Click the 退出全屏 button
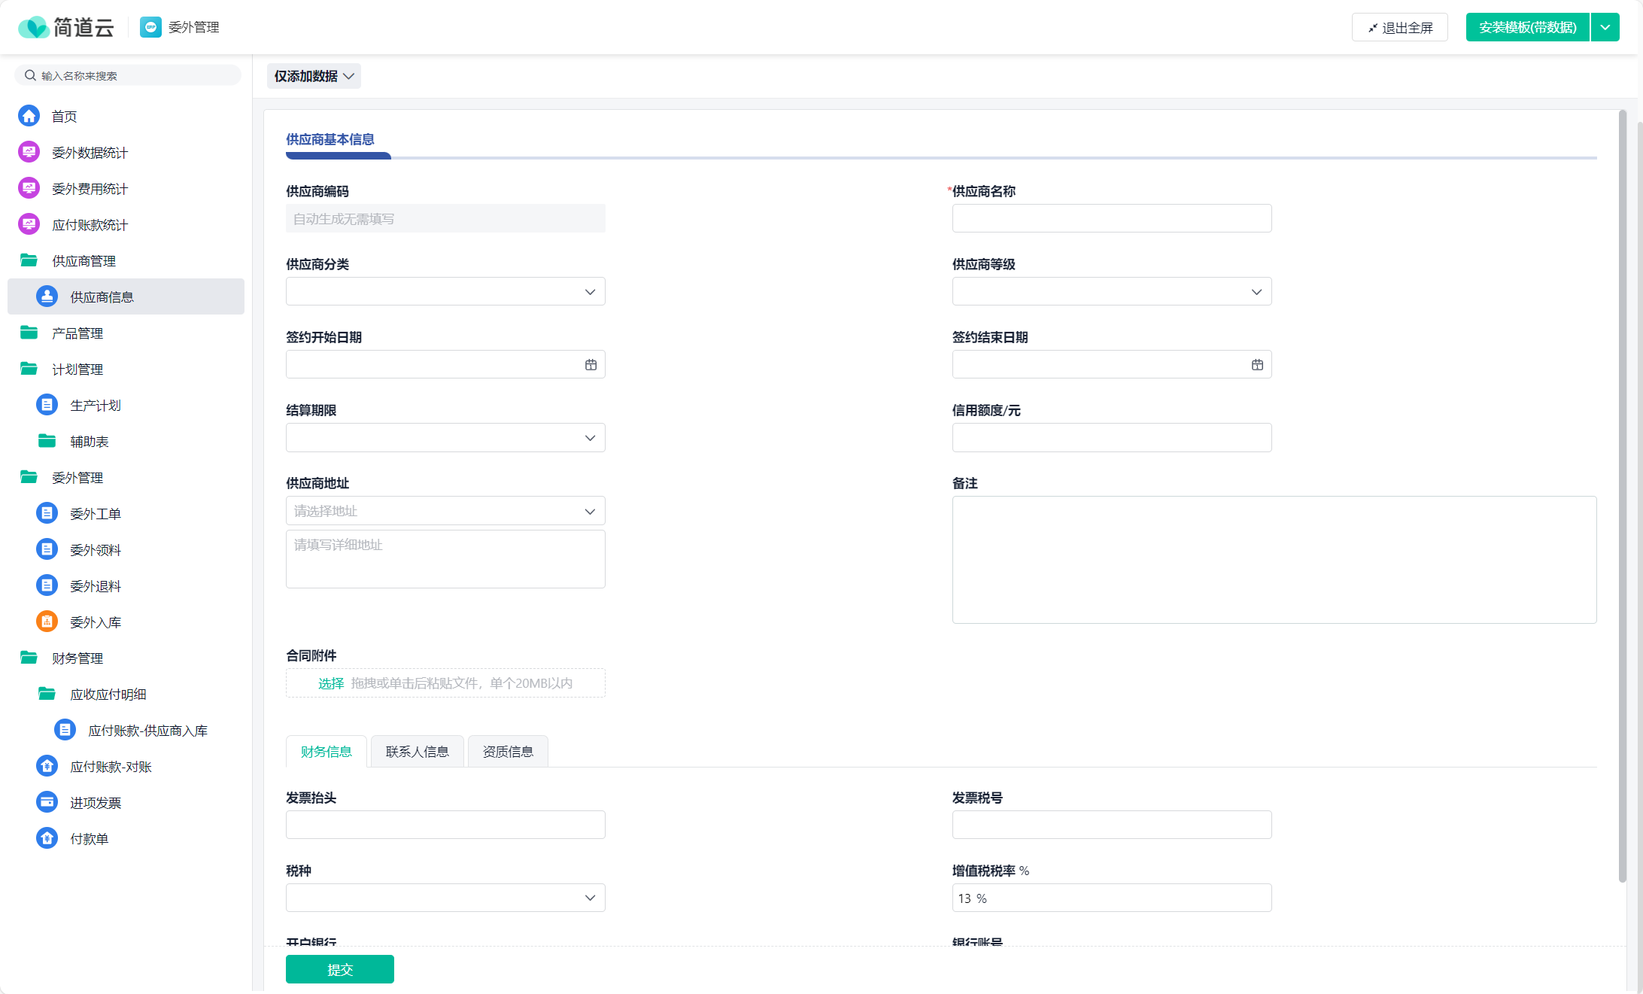The width and height of the screenshot is (1643, 994). (1399, 27)
